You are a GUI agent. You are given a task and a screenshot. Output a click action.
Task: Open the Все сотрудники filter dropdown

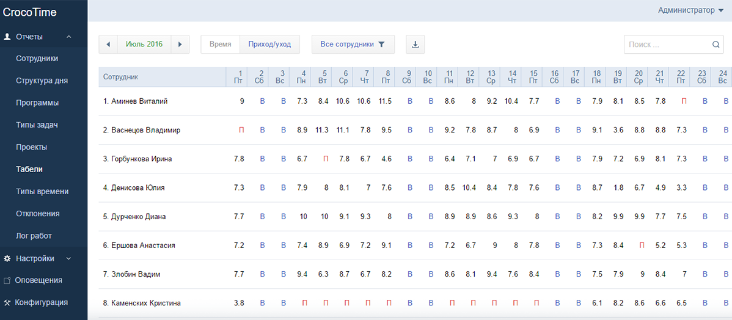click(353, 45)
